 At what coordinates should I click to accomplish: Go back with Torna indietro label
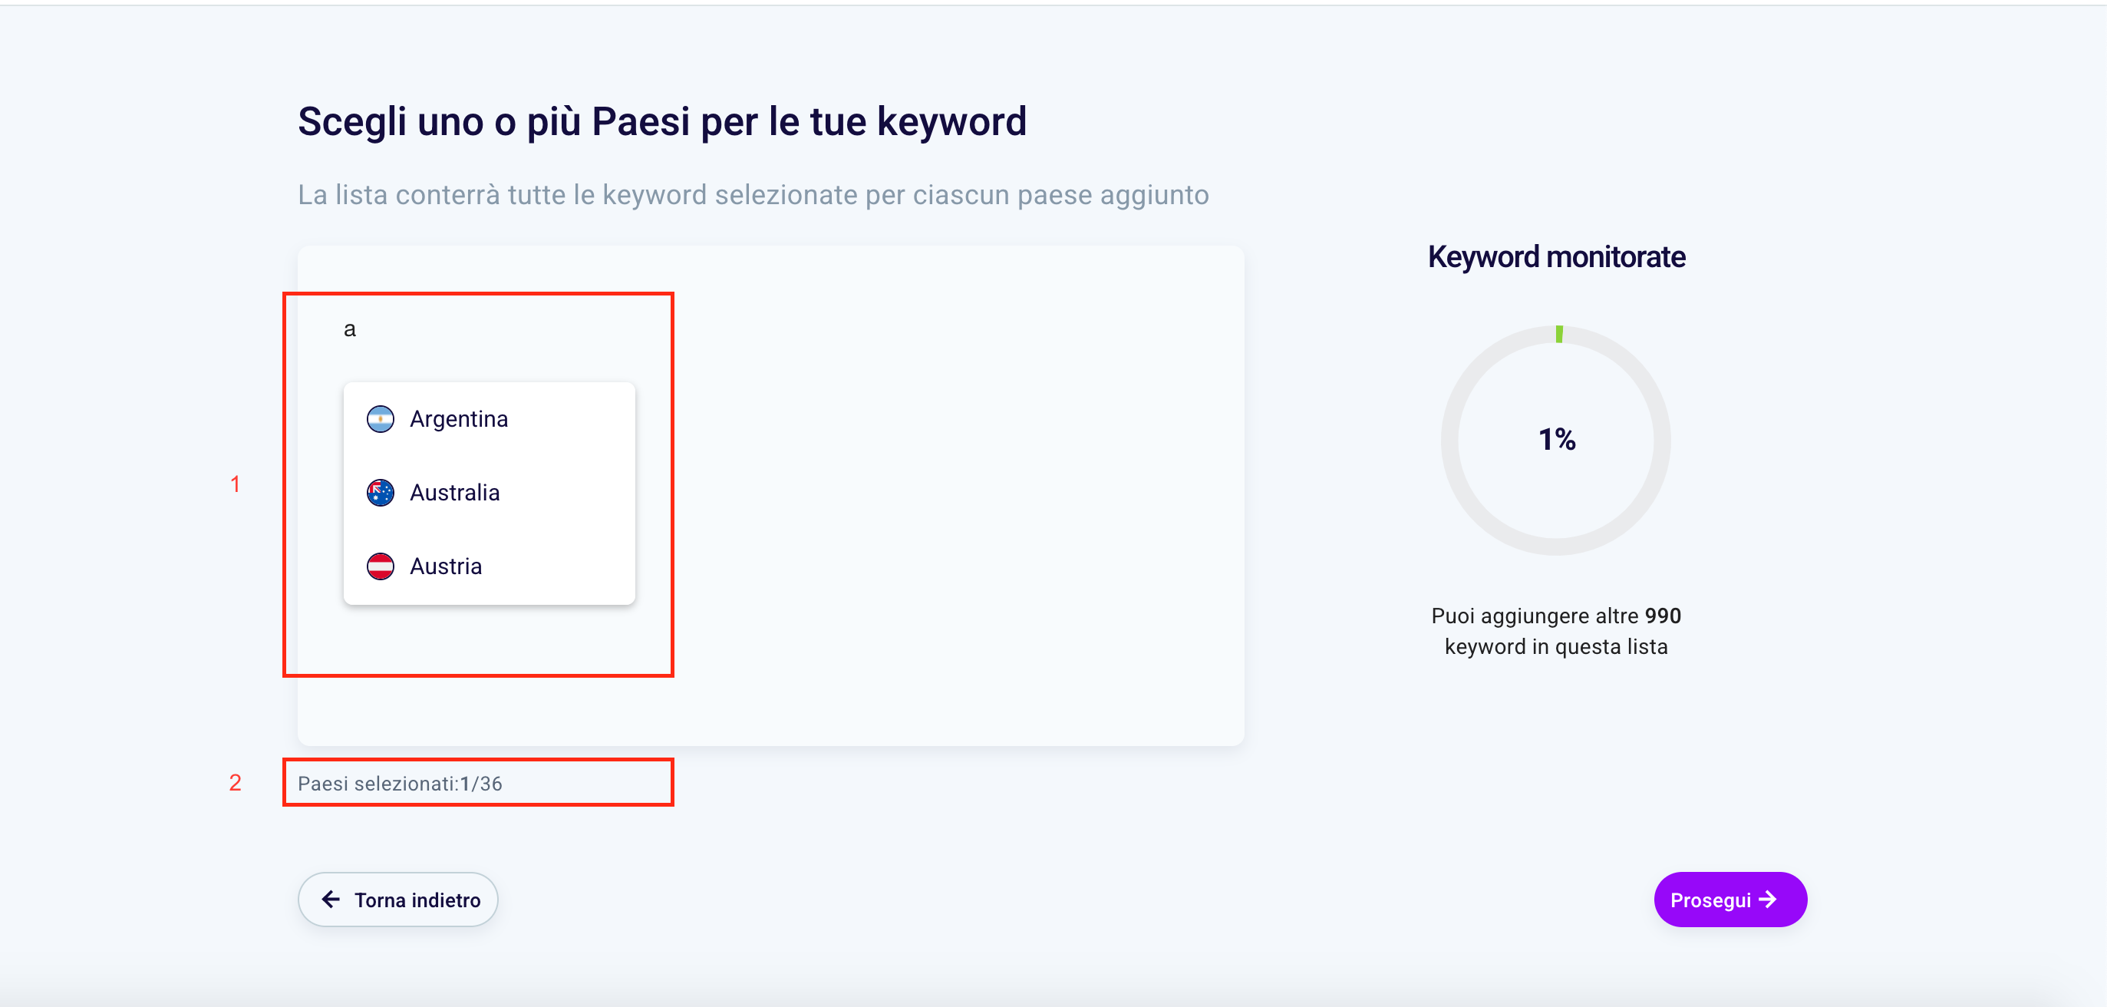pyautogui.click(x=417, y=900)
